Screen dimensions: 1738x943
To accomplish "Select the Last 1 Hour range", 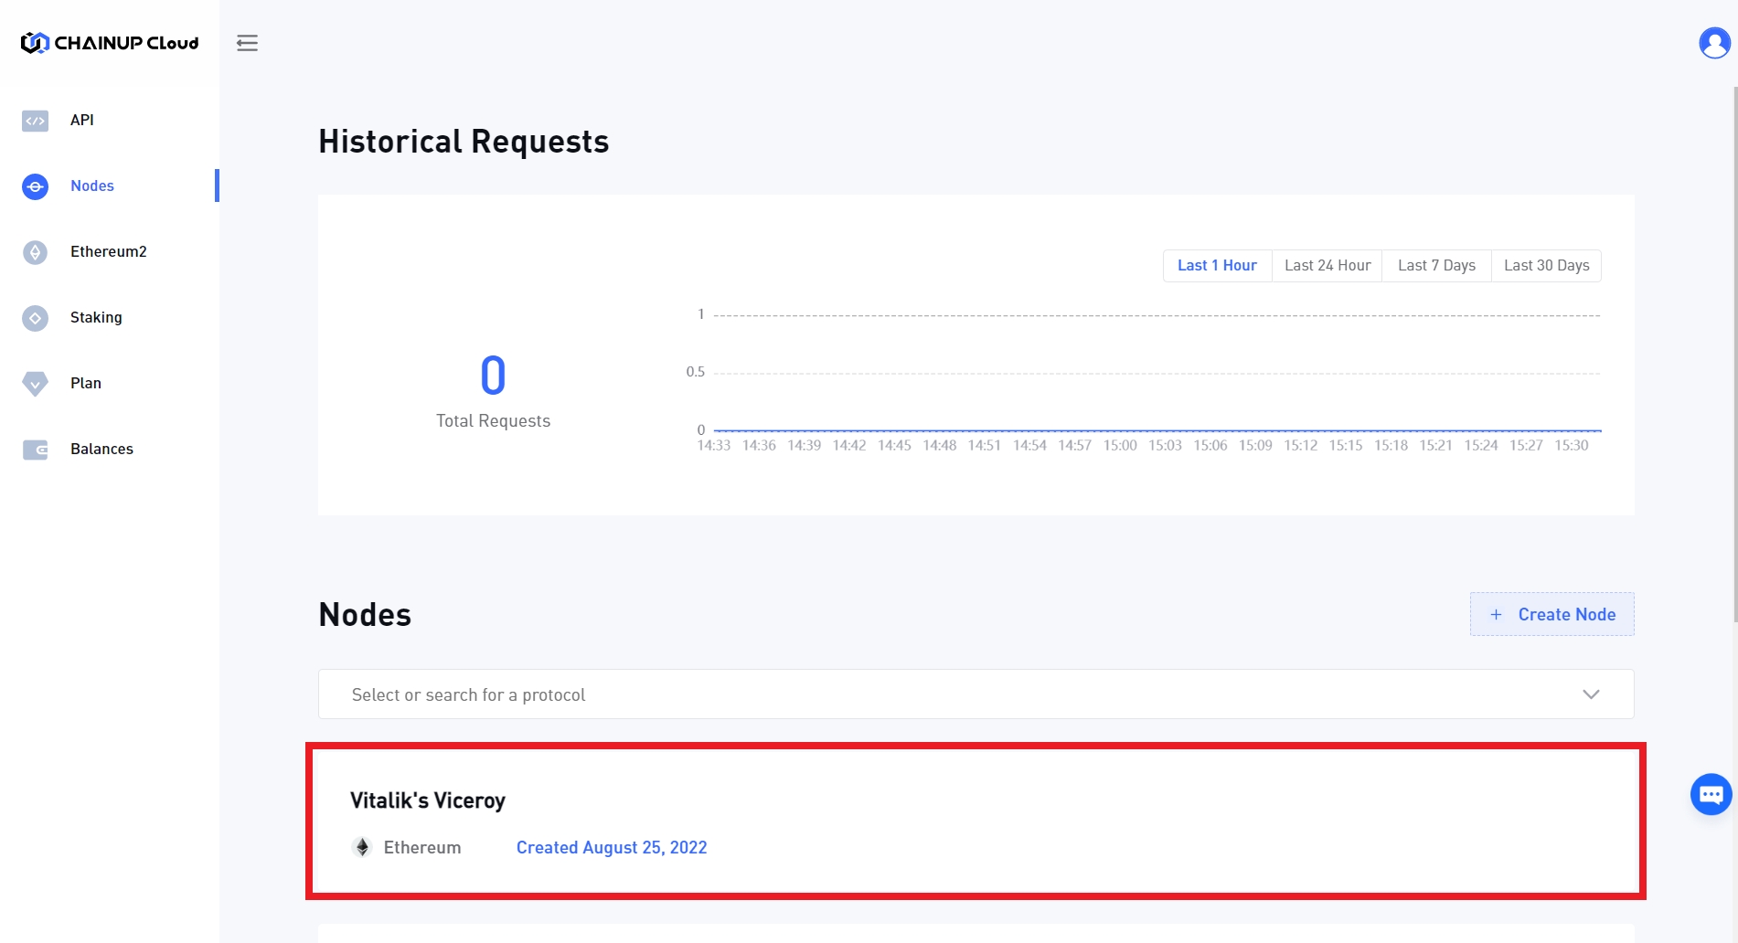I will pyautogui.click(x=1217, y=266).
